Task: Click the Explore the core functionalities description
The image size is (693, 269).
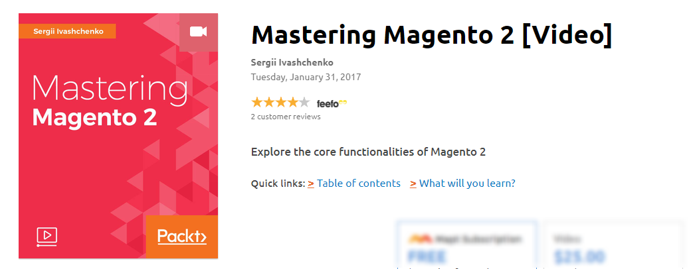Action: (x=368, y=152)
